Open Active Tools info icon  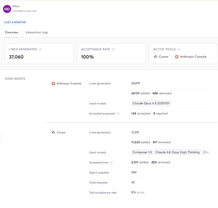point(179,49)
